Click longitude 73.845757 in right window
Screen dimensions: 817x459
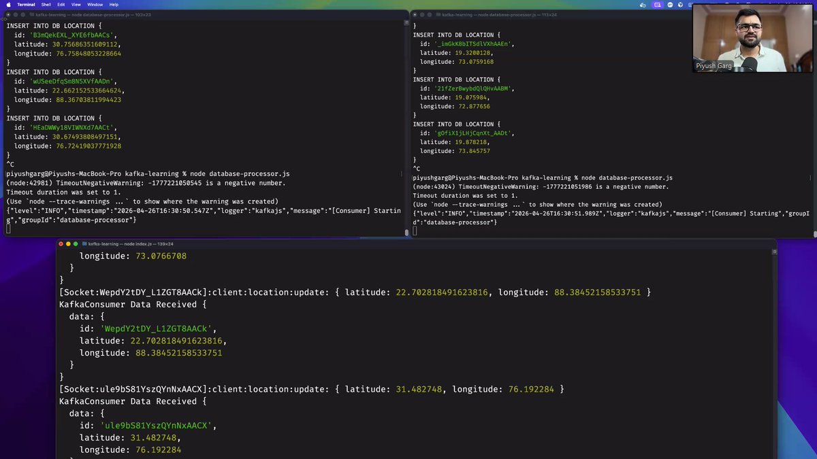473,151
